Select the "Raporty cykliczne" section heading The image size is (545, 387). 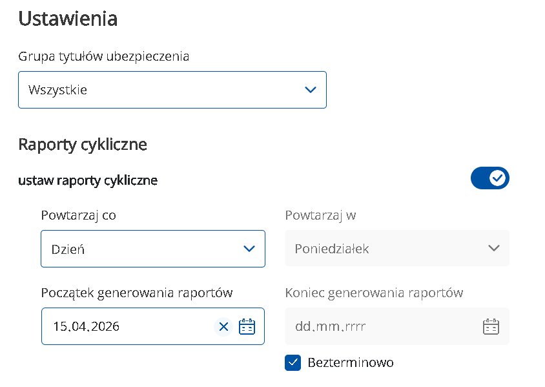(83, 144)
